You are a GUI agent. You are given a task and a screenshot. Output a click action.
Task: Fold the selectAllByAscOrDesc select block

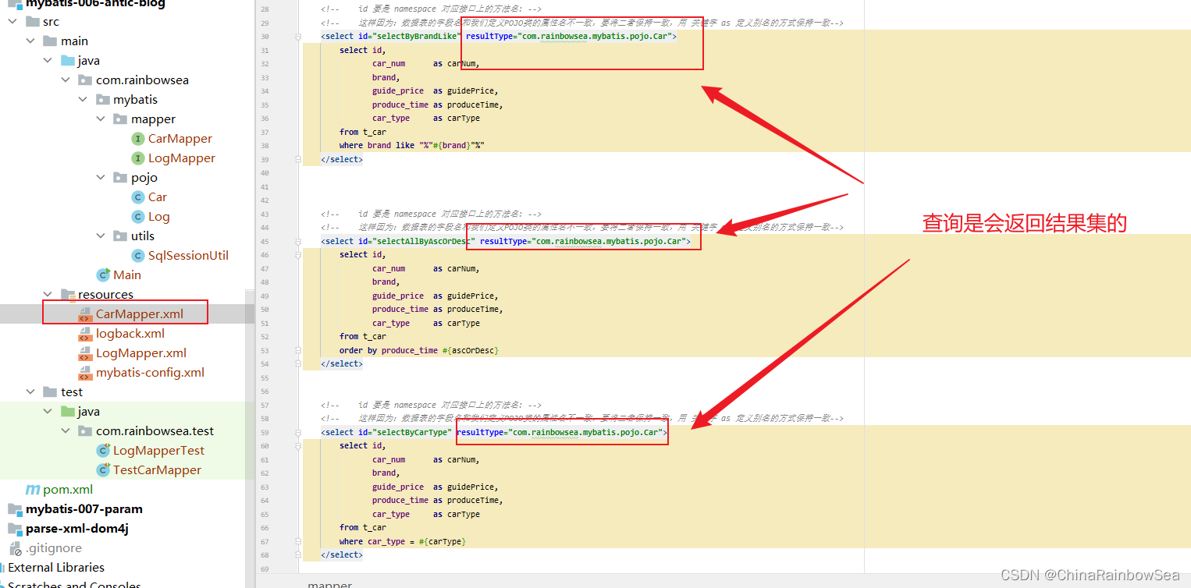click(x=298, y=242)
